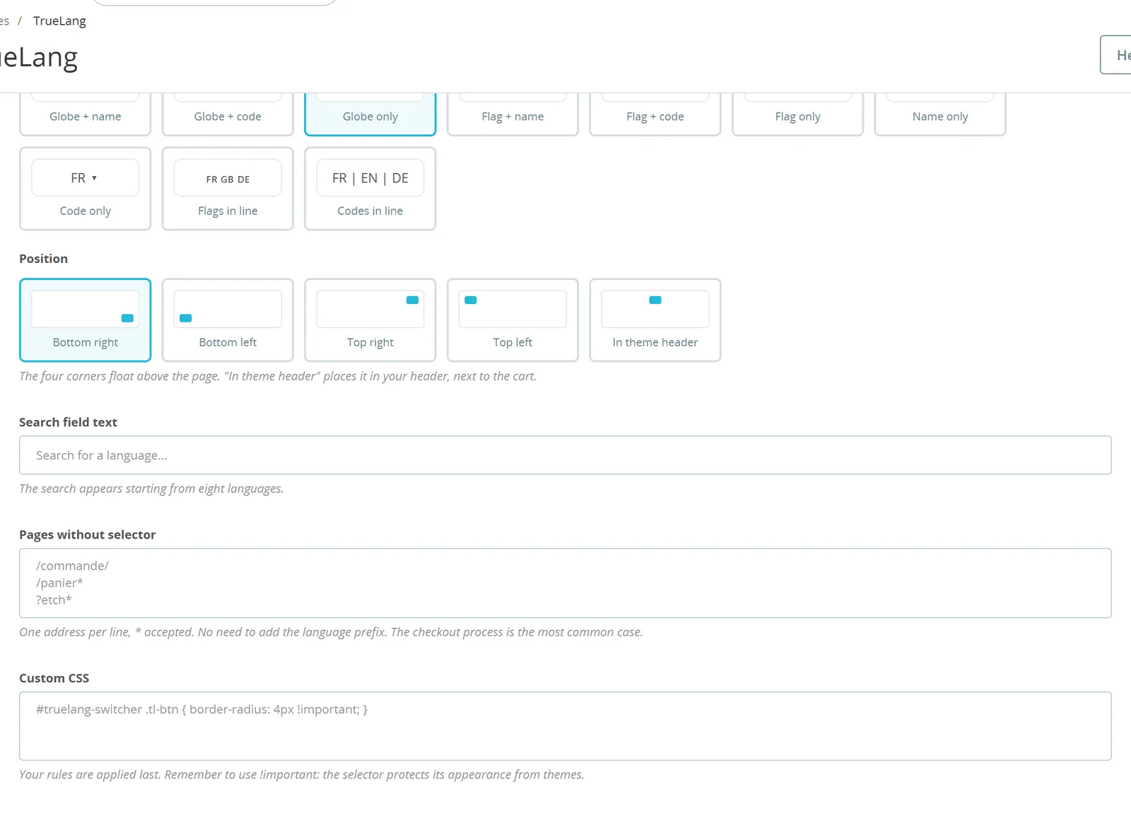Select the Flag only selector style
The image size is (1131, 837).
coord(797,115)
